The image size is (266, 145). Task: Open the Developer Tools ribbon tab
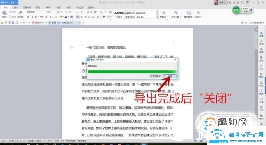pos(80,7)
